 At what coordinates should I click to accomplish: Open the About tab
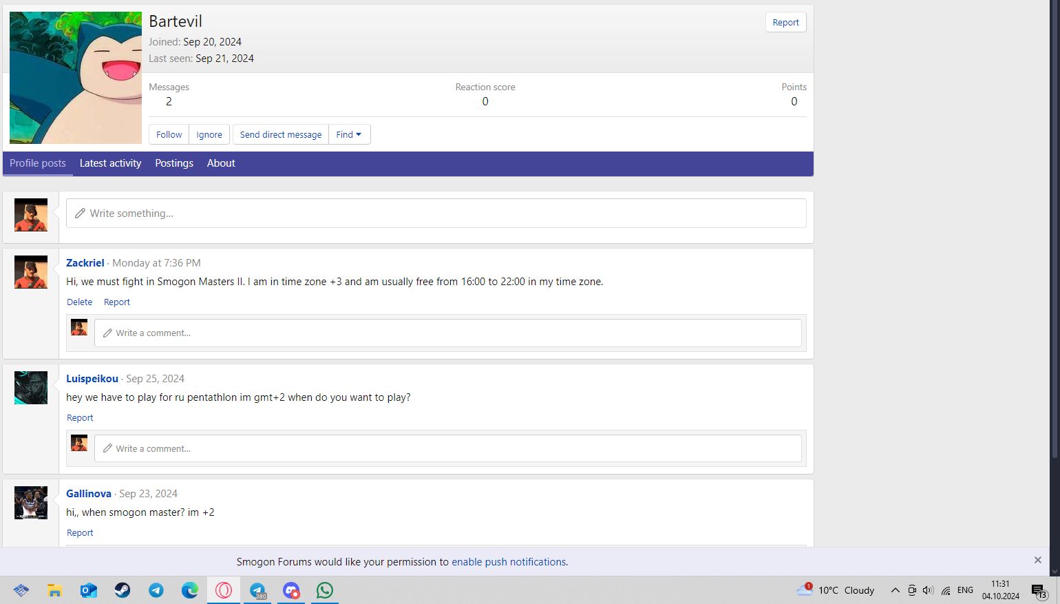[221, 163]
